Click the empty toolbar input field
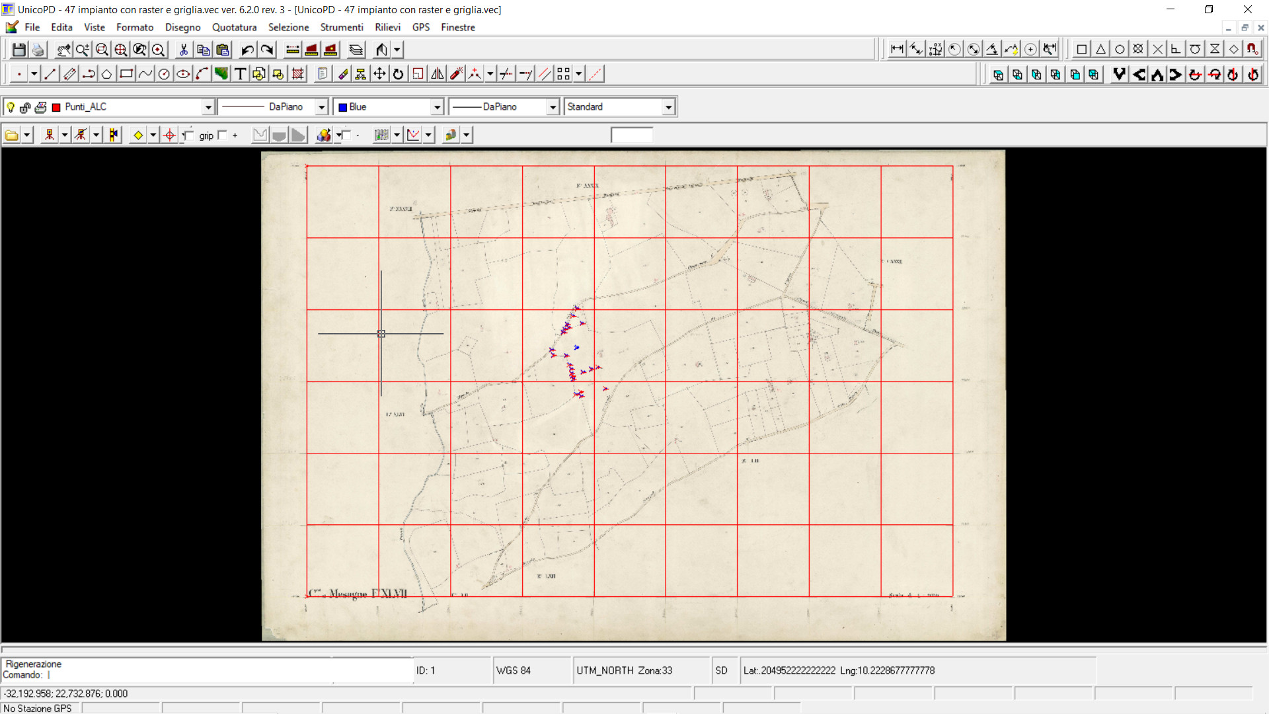Image resolution: width=1269 pixels, height=714 pixels. point(632,136)
